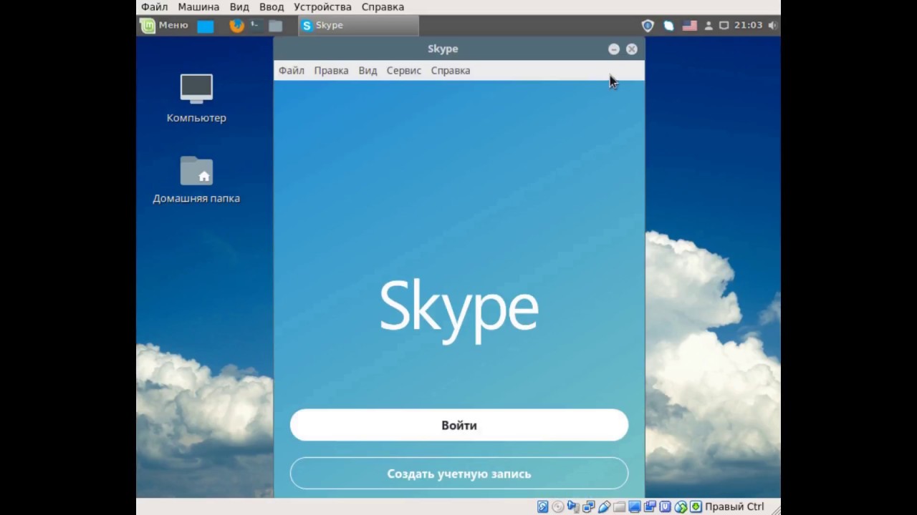Open VirtualBox Вид menu
The height and width of the screenshot is (515, 917).
pyautogui.click(x=239, y=7)
